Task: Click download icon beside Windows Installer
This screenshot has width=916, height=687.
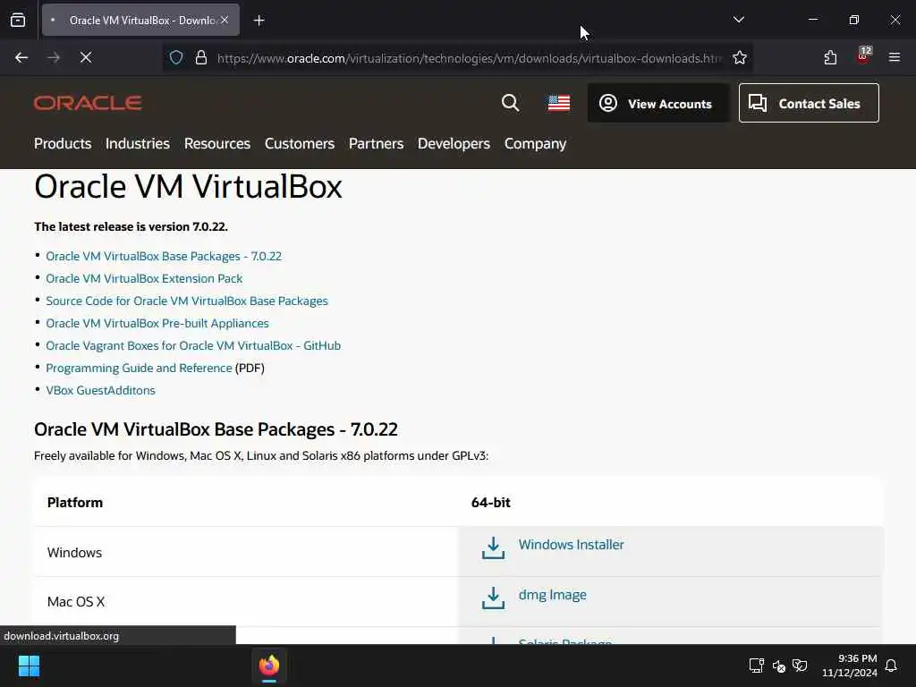Action: pyautogui.click(x=493, y=548)
